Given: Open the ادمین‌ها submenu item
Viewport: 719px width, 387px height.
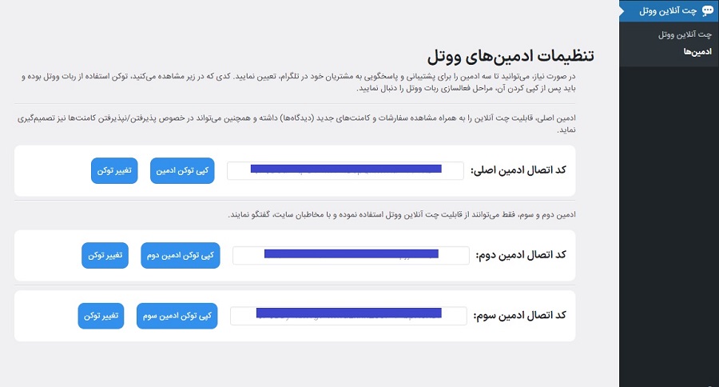Looking at the screenshot, I should tap(697, 51).
